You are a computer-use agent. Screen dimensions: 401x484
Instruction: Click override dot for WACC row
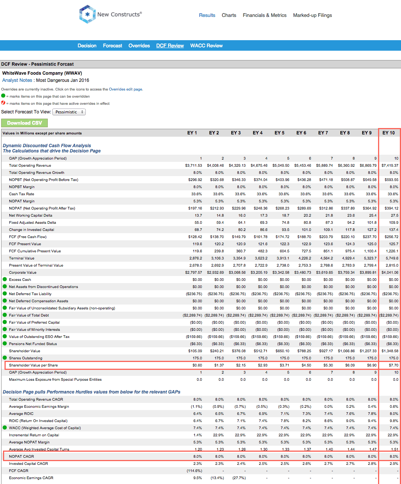click(x=5, y=428)
